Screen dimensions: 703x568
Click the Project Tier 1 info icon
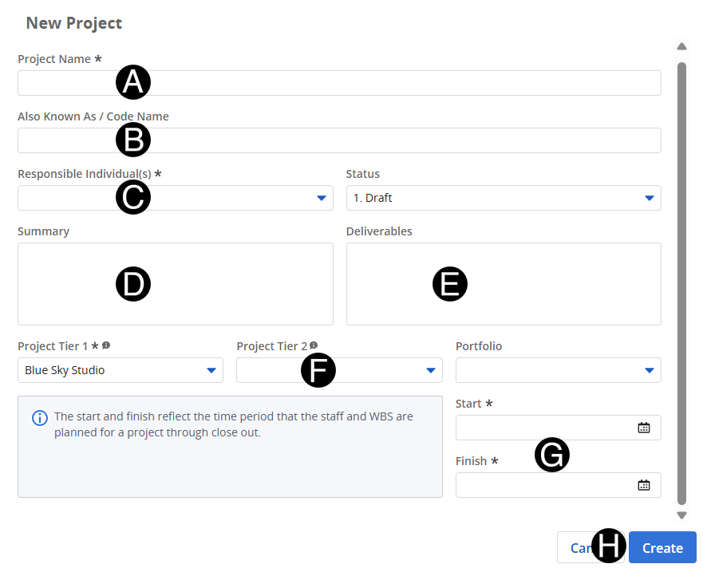(106, 345)
